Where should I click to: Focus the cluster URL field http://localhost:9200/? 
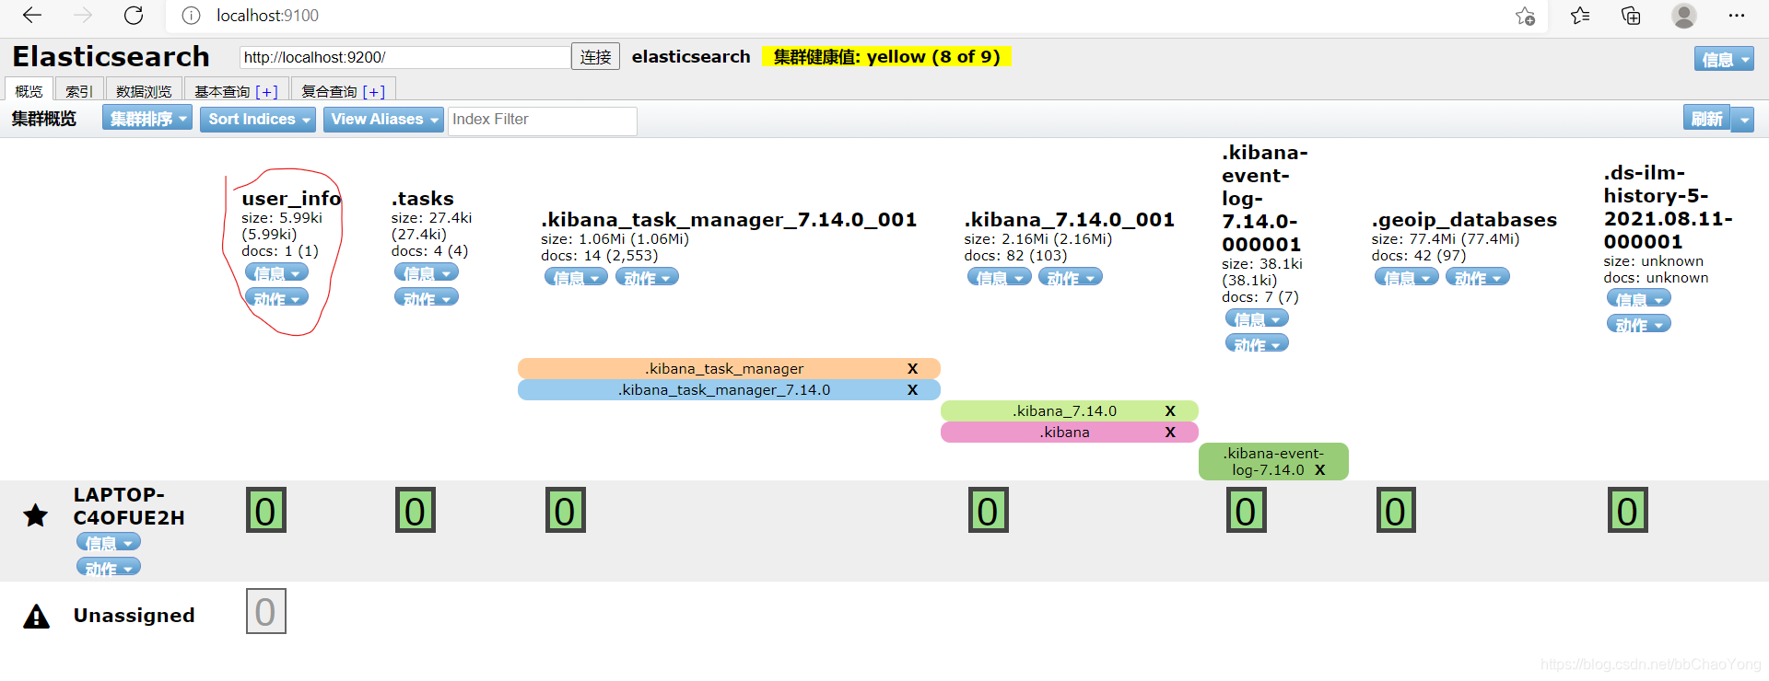(x=404, y=57)
